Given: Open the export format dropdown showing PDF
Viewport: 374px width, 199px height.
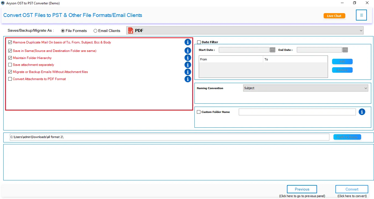Looking at the screenshot, I should pos(361,30).
